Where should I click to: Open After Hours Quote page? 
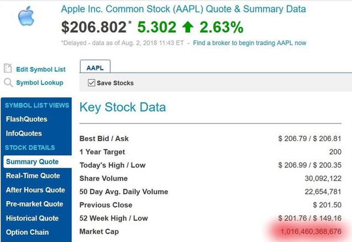click(35, 190)
